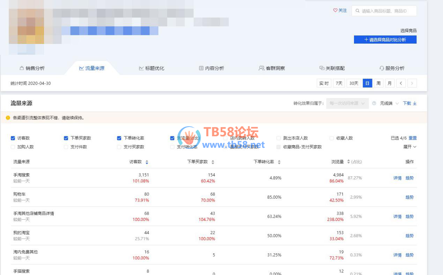Click the 请选择竞品对比分析 button
The height and width of the screenshot is (275, 443).
(385, 40)
